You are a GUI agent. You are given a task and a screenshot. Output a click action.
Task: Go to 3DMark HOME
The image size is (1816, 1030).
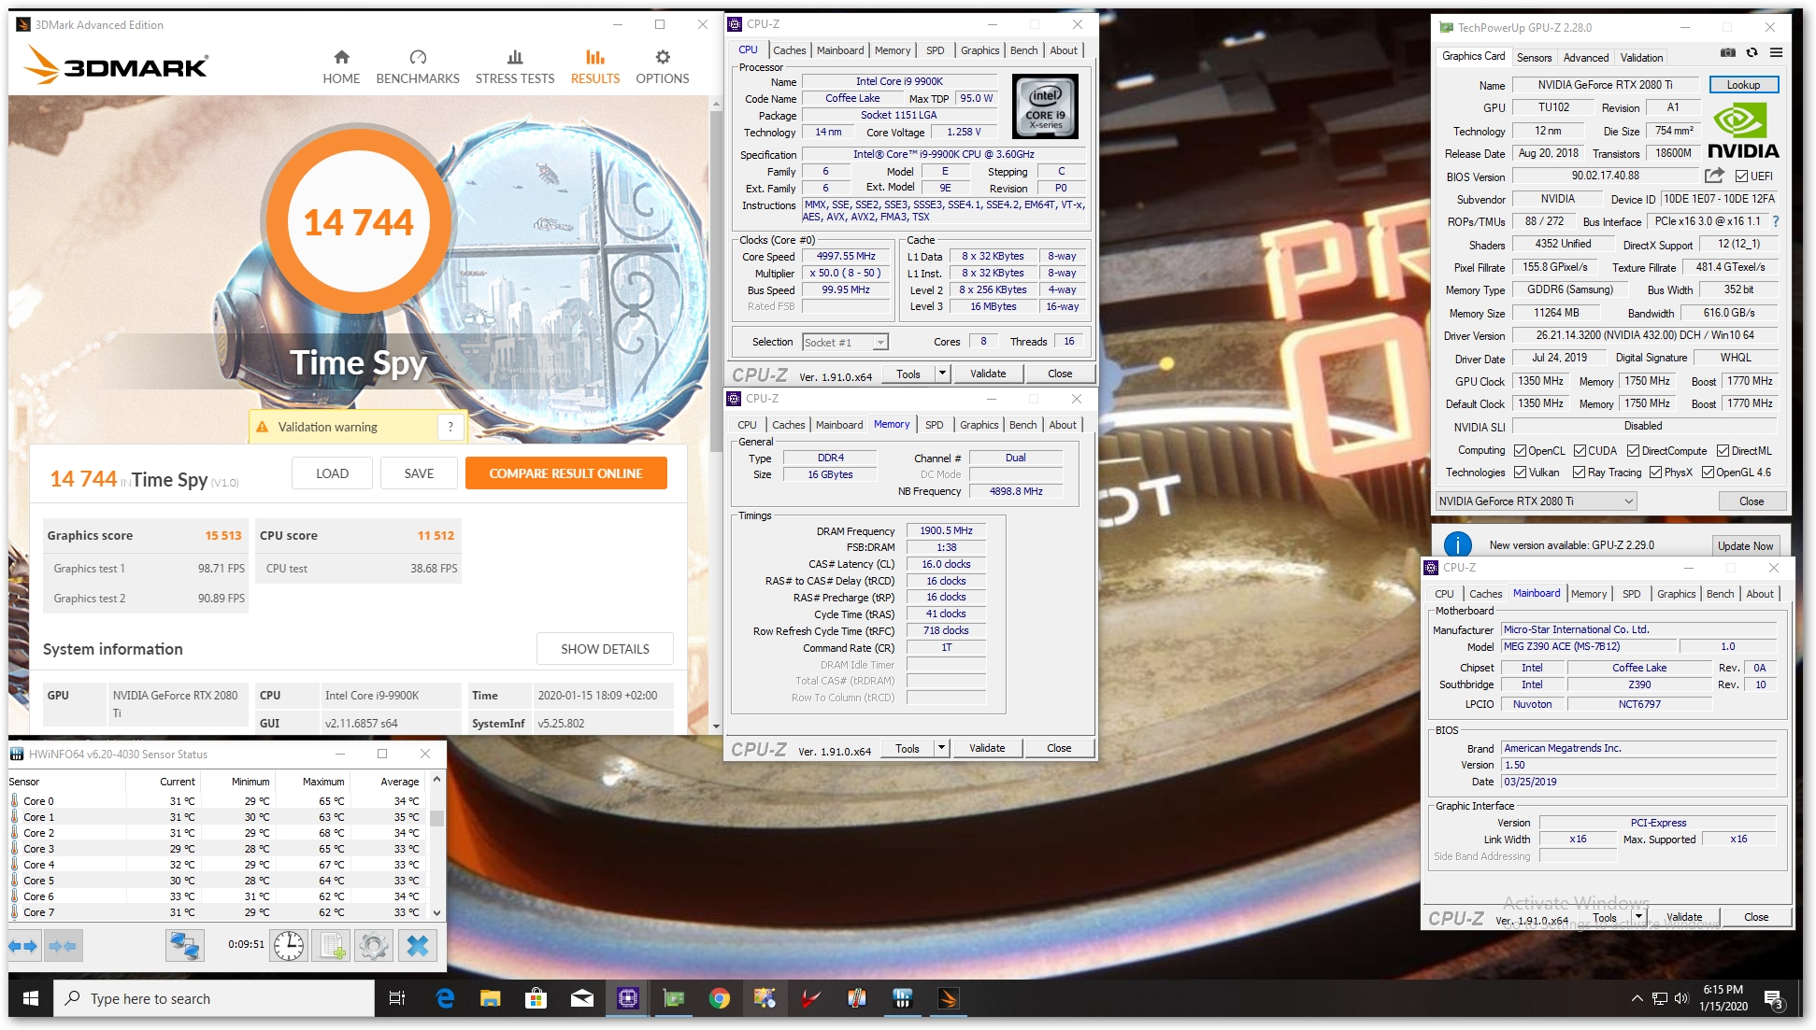tap(341, 67)
